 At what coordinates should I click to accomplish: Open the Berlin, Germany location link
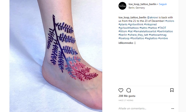point(137,8)
